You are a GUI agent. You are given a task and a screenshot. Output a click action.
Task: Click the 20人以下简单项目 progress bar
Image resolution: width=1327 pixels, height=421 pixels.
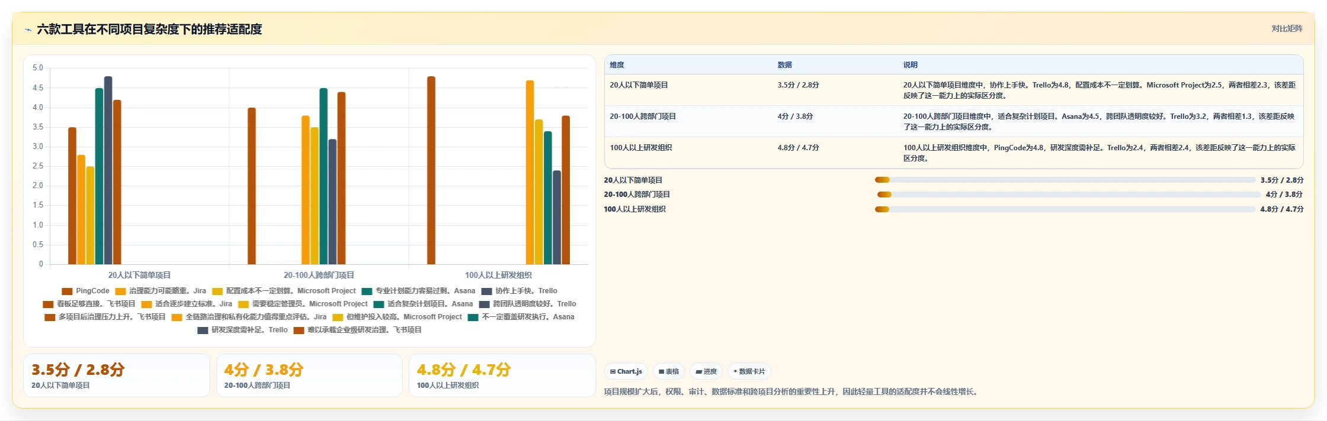click(1065, 180)
